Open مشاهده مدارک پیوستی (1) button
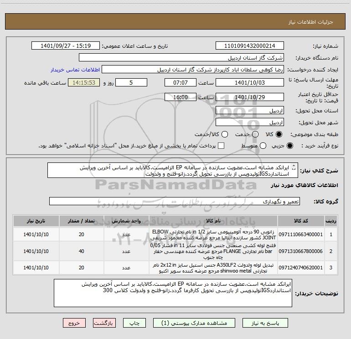This screenshot has width=351, height=339. pos(194,323)
